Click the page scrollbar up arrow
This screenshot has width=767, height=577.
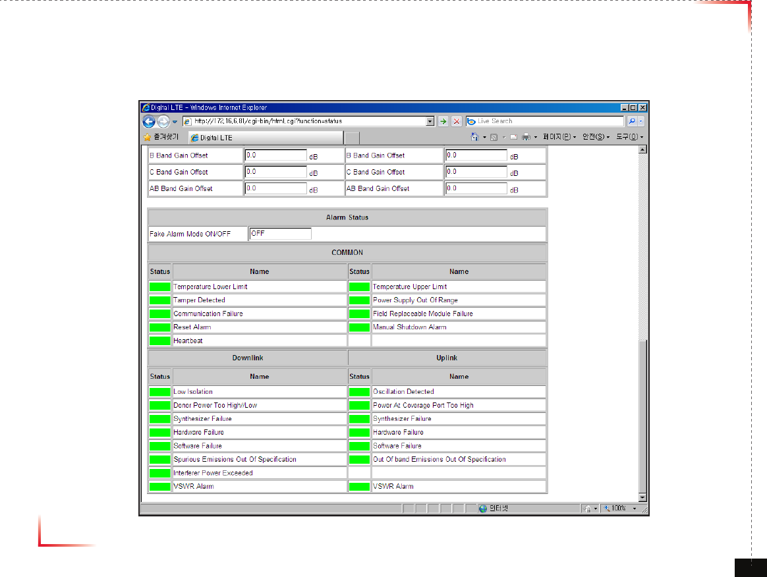pos(642,150)
